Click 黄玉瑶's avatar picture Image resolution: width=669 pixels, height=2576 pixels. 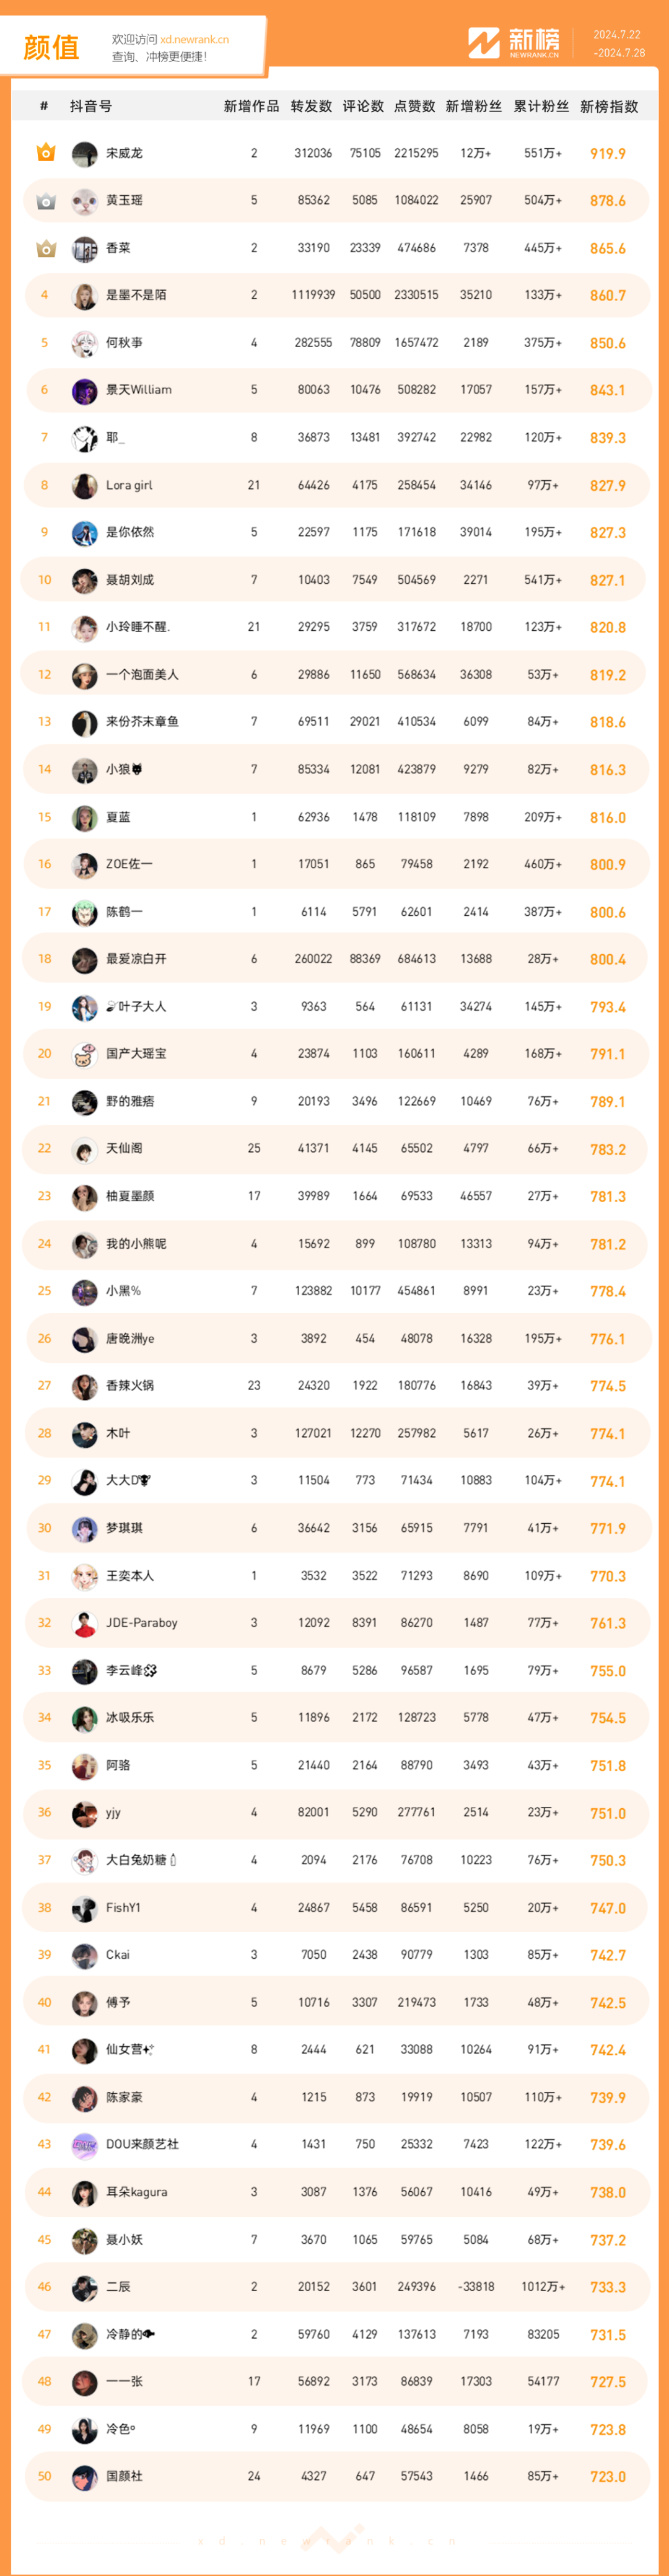(84, 201)
